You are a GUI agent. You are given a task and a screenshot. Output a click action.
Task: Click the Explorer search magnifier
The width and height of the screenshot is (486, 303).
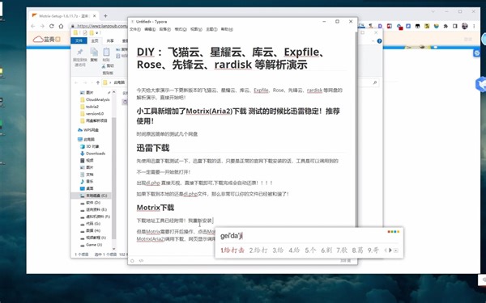point(375,82)
